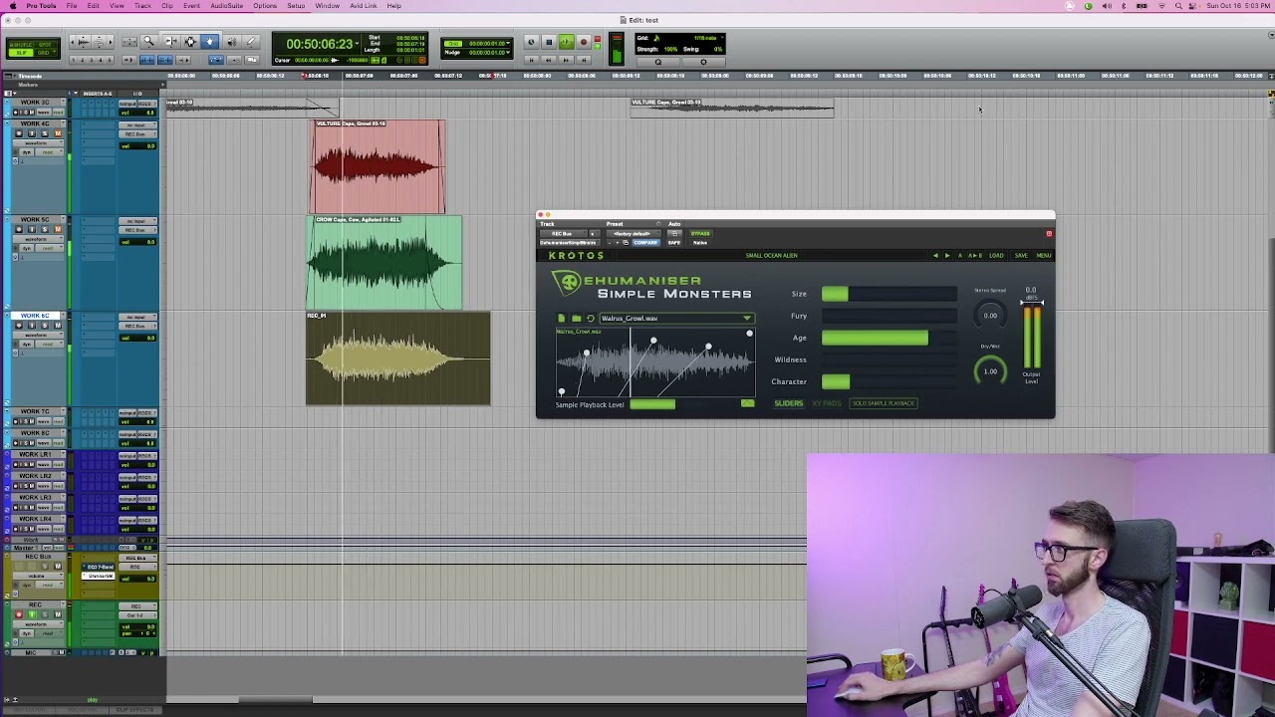This screenshot has width=1275, height=717.
Task: Mute the WORK 4C track
Action: click(58, 133)
